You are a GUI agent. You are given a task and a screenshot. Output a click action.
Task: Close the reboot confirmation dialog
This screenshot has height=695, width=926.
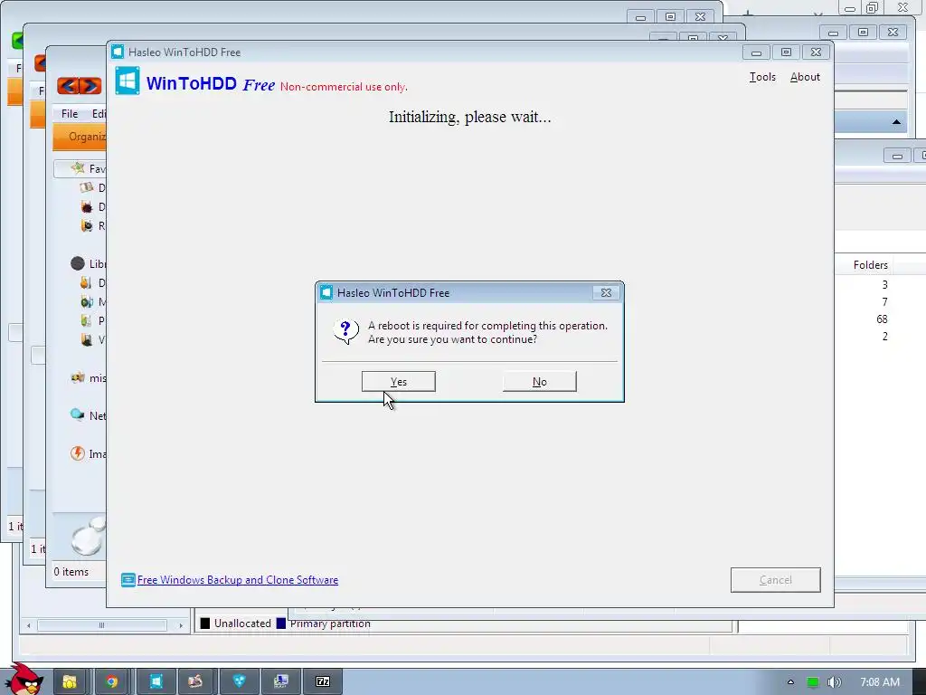click(606, 292)
